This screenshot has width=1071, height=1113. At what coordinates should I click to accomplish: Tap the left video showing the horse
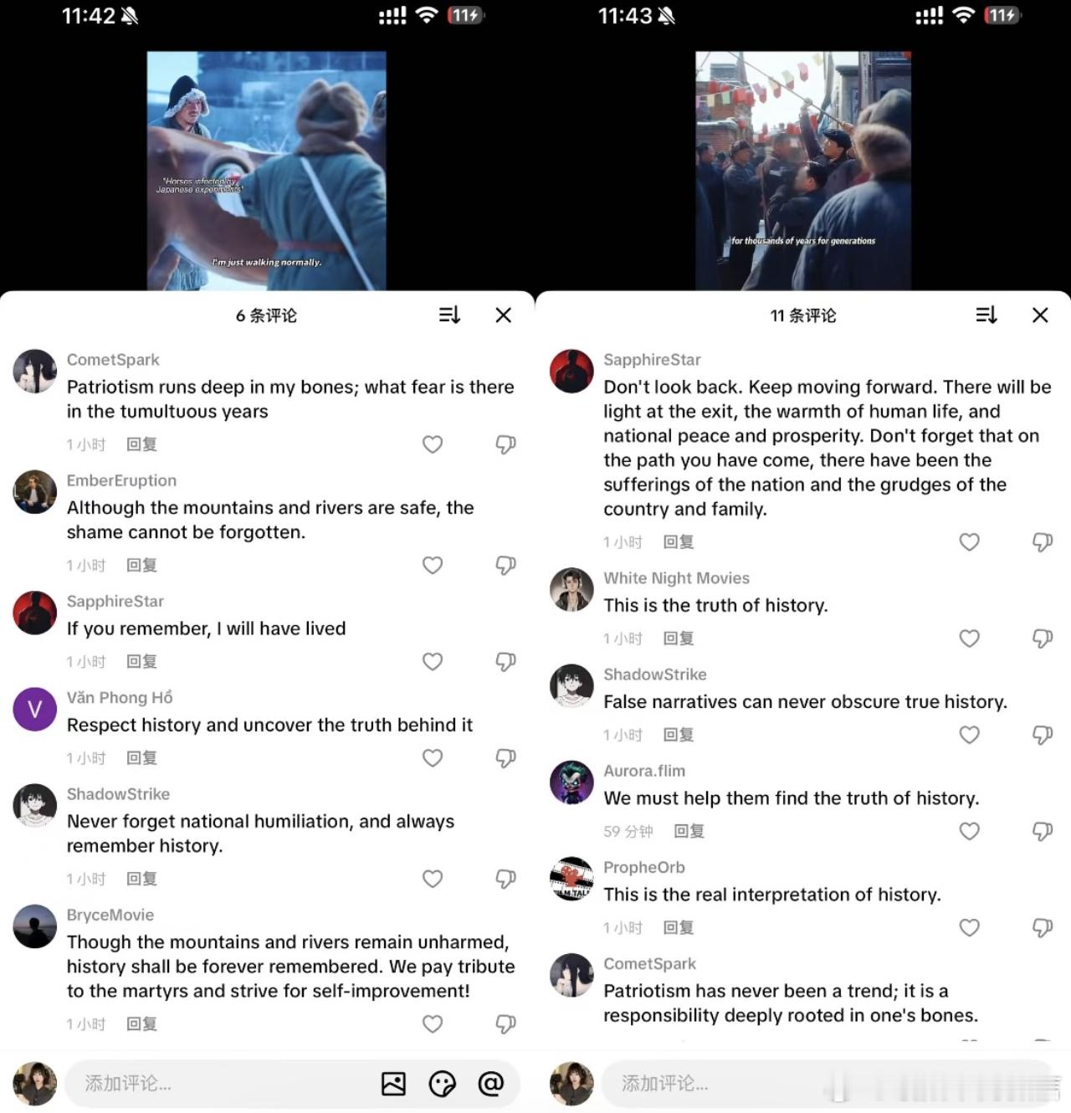click(x=267, y=171)
